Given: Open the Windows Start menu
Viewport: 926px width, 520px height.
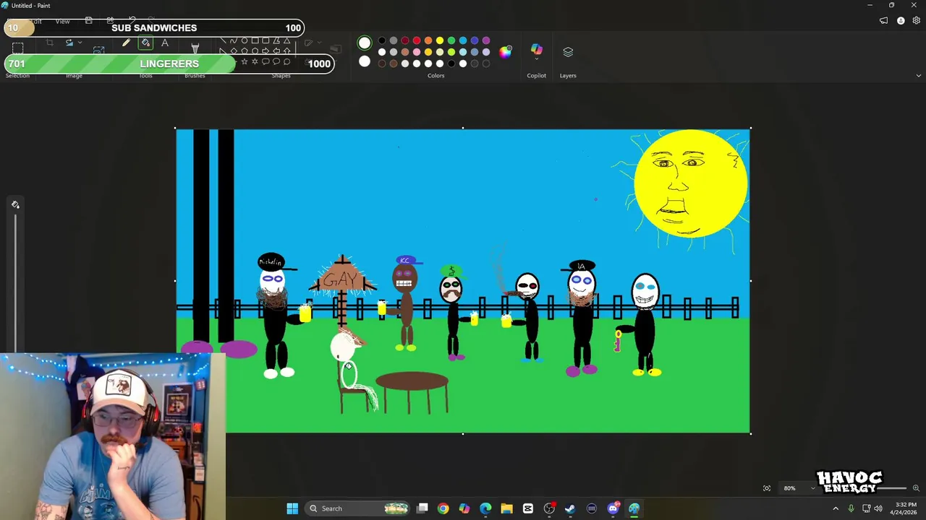Looking at the screenshot, I should click(x=292, y=508).
